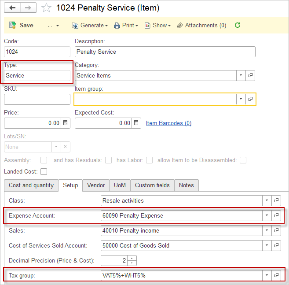The height and width of the screenshot is (285, 289).
Task: Enable the Landed Cost checkbox
Action: click(44, 171)
